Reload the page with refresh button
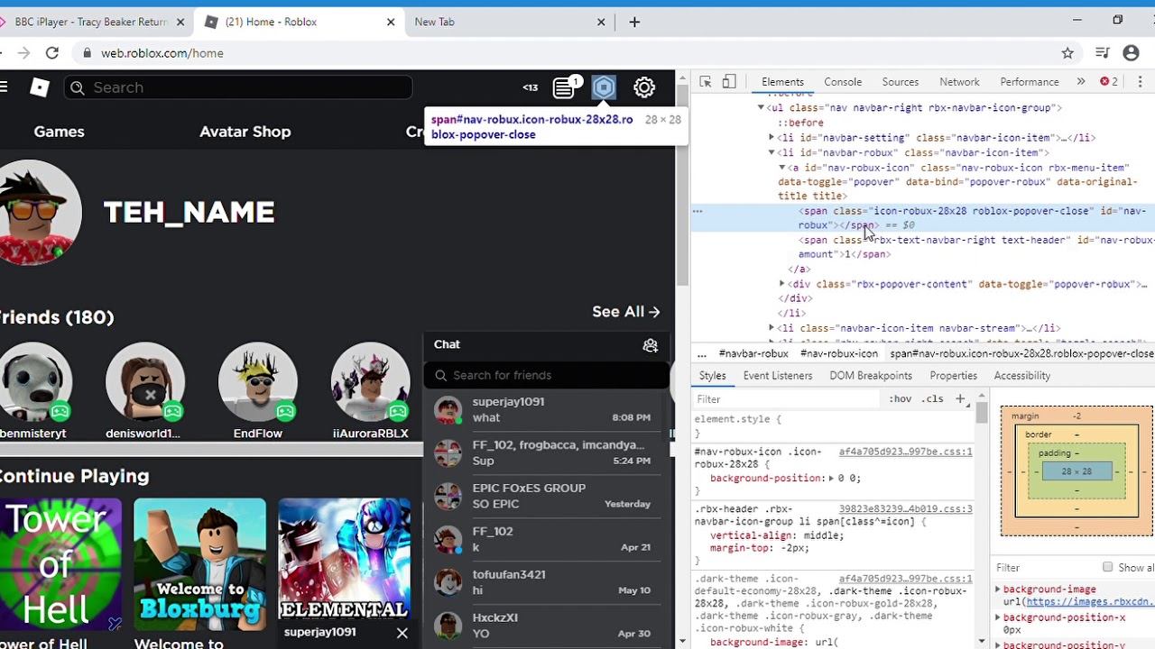 click(52, 53)
